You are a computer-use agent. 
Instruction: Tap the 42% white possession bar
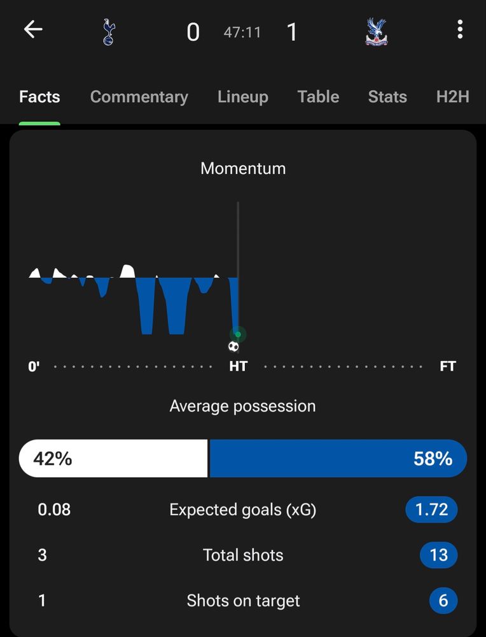(x=113, y=458)
